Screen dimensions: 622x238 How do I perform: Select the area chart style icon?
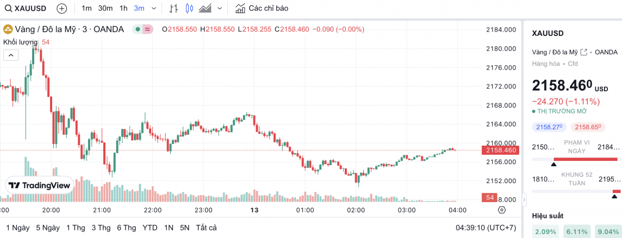(x=205, y=8)
